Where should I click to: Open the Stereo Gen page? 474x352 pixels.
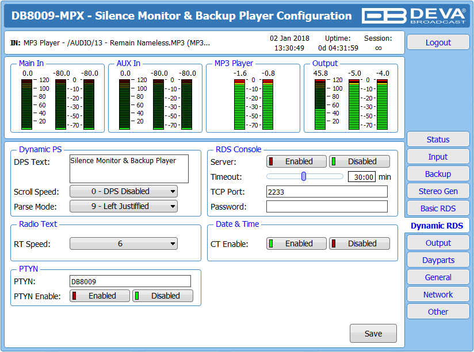pos(438,191)
